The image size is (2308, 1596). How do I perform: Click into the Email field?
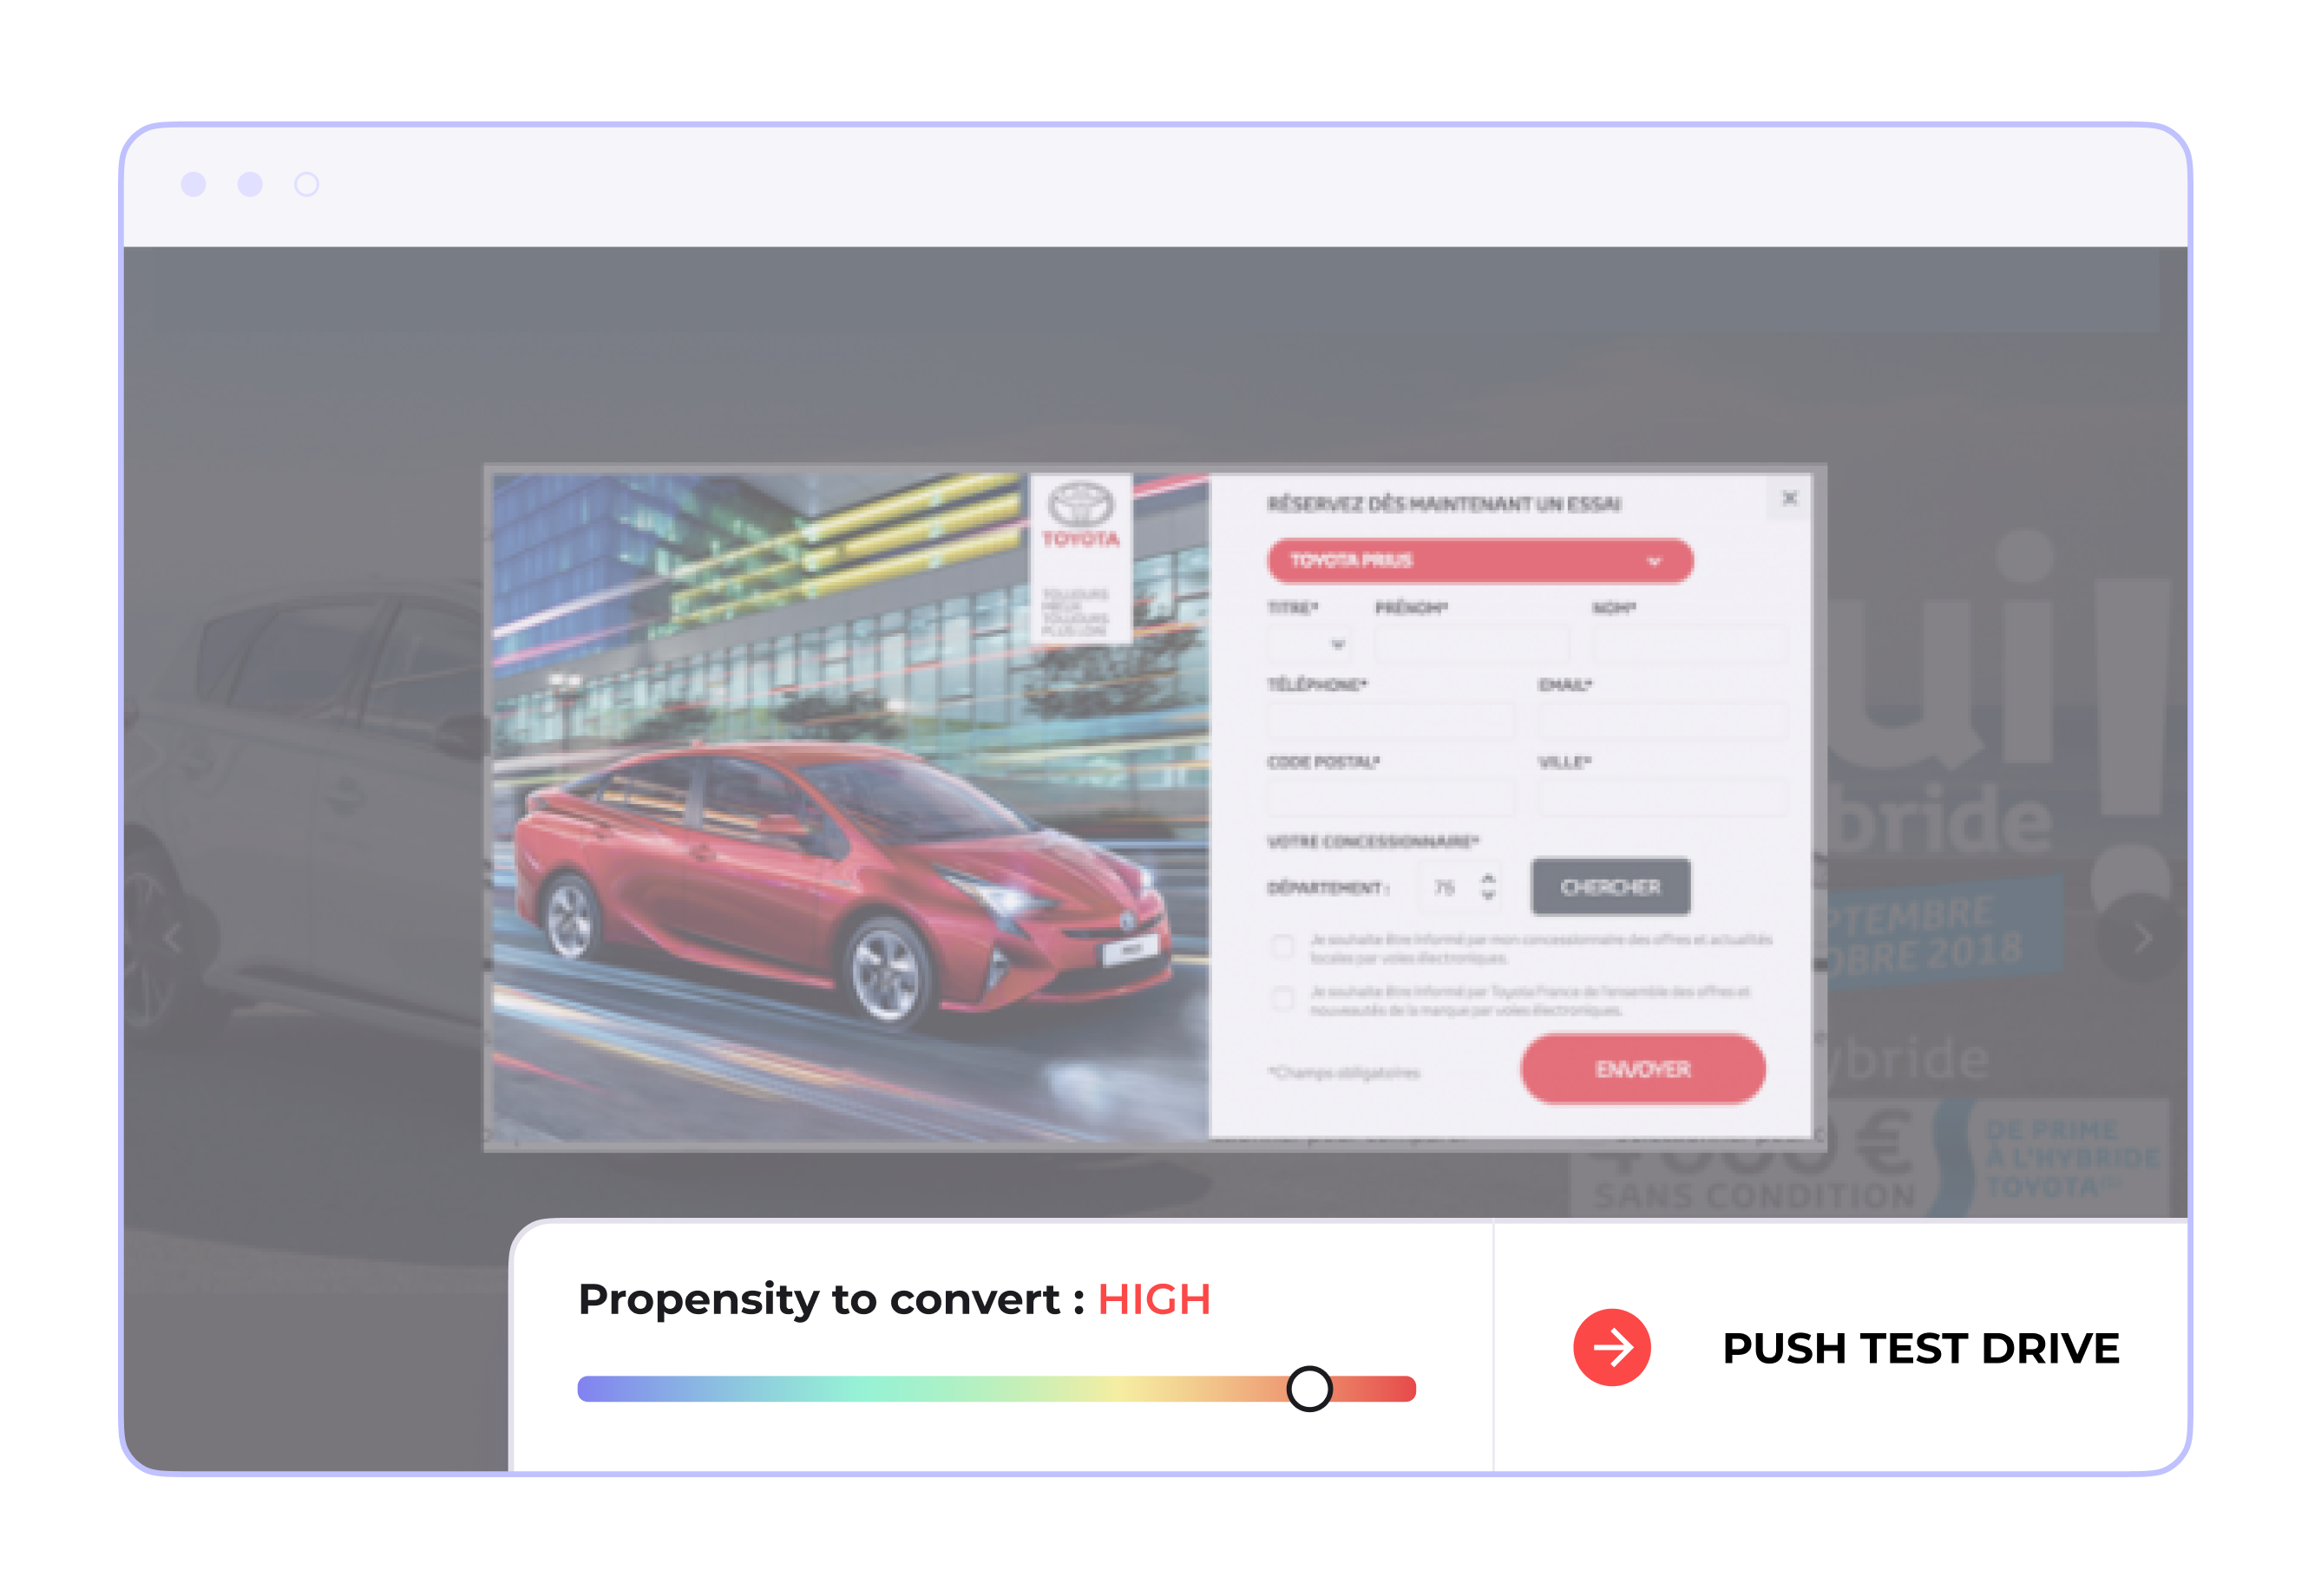tap(1662, 721)
